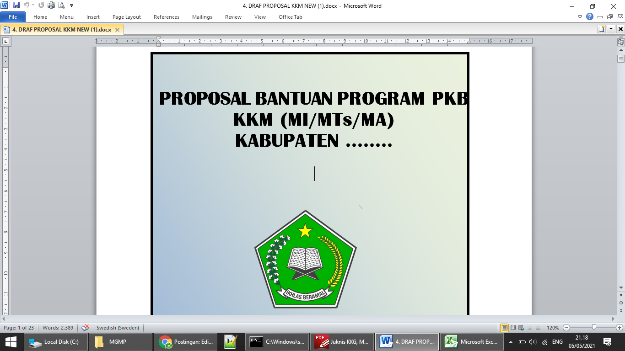
Task: Close the DRAF PROPOSAL KKM document tab
Action: (117, 30)
